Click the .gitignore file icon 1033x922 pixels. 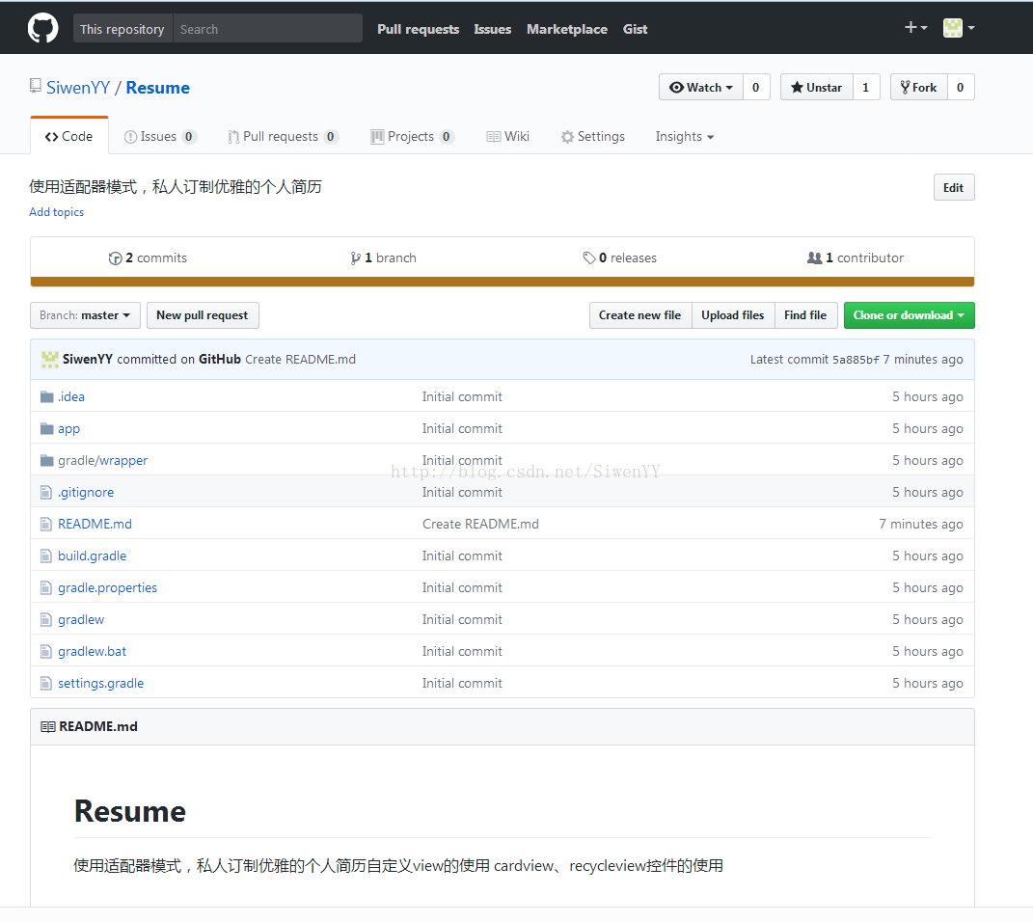pyautogui.click(x=46, y=492)
